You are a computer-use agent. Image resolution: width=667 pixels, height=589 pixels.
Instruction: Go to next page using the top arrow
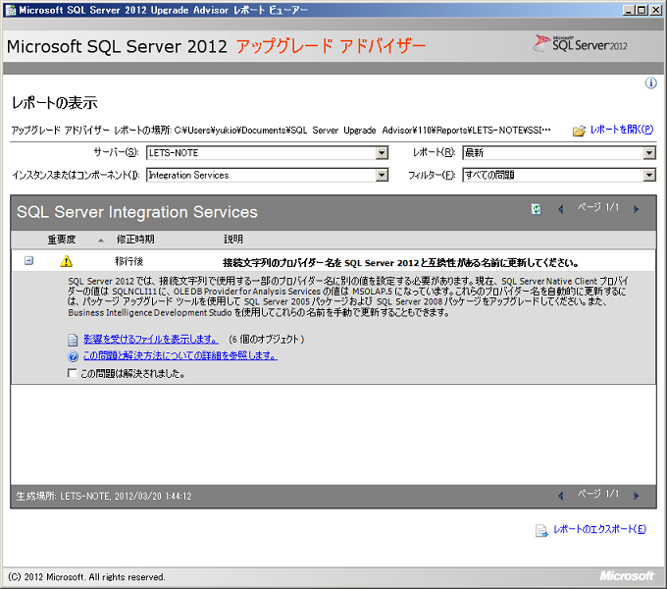tap(636, 209)
